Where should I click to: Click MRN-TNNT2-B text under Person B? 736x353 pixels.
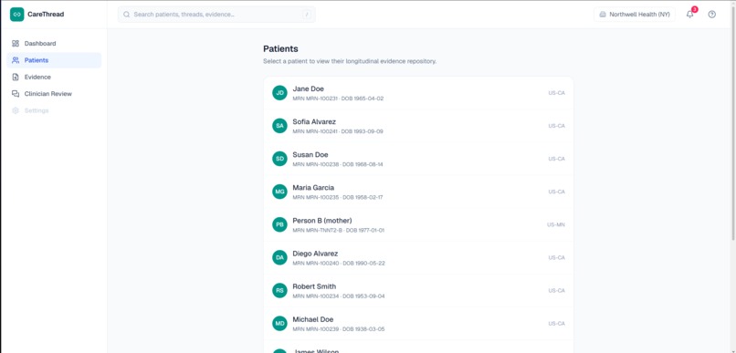(324, 231)
